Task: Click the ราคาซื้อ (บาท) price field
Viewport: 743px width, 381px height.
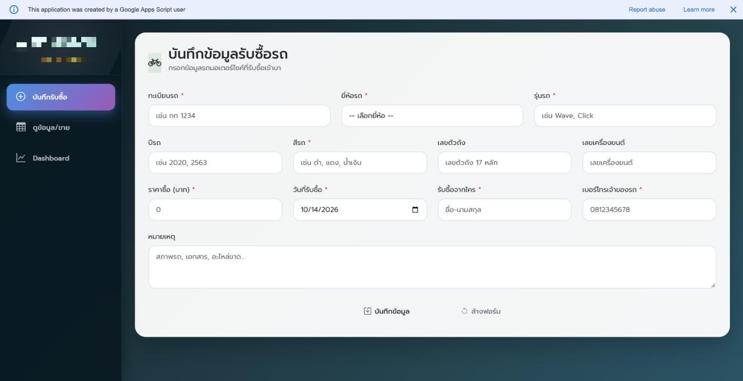Action: (215, 209)
